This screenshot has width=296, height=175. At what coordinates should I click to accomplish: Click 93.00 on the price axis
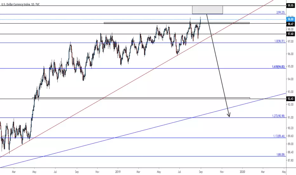(x=290, y=92)
